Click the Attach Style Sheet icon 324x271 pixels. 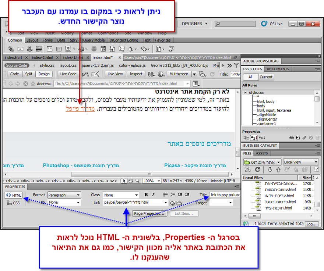pyautogui.click(x=291, y=138)
